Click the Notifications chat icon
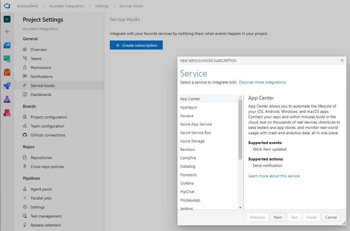The width and height of the screenshot is (350, 231). coord(25,77)
